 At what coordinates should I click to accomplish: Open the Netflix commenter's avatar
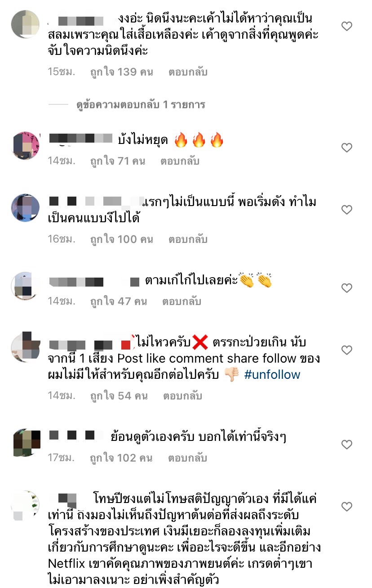[x=25, y=505]
